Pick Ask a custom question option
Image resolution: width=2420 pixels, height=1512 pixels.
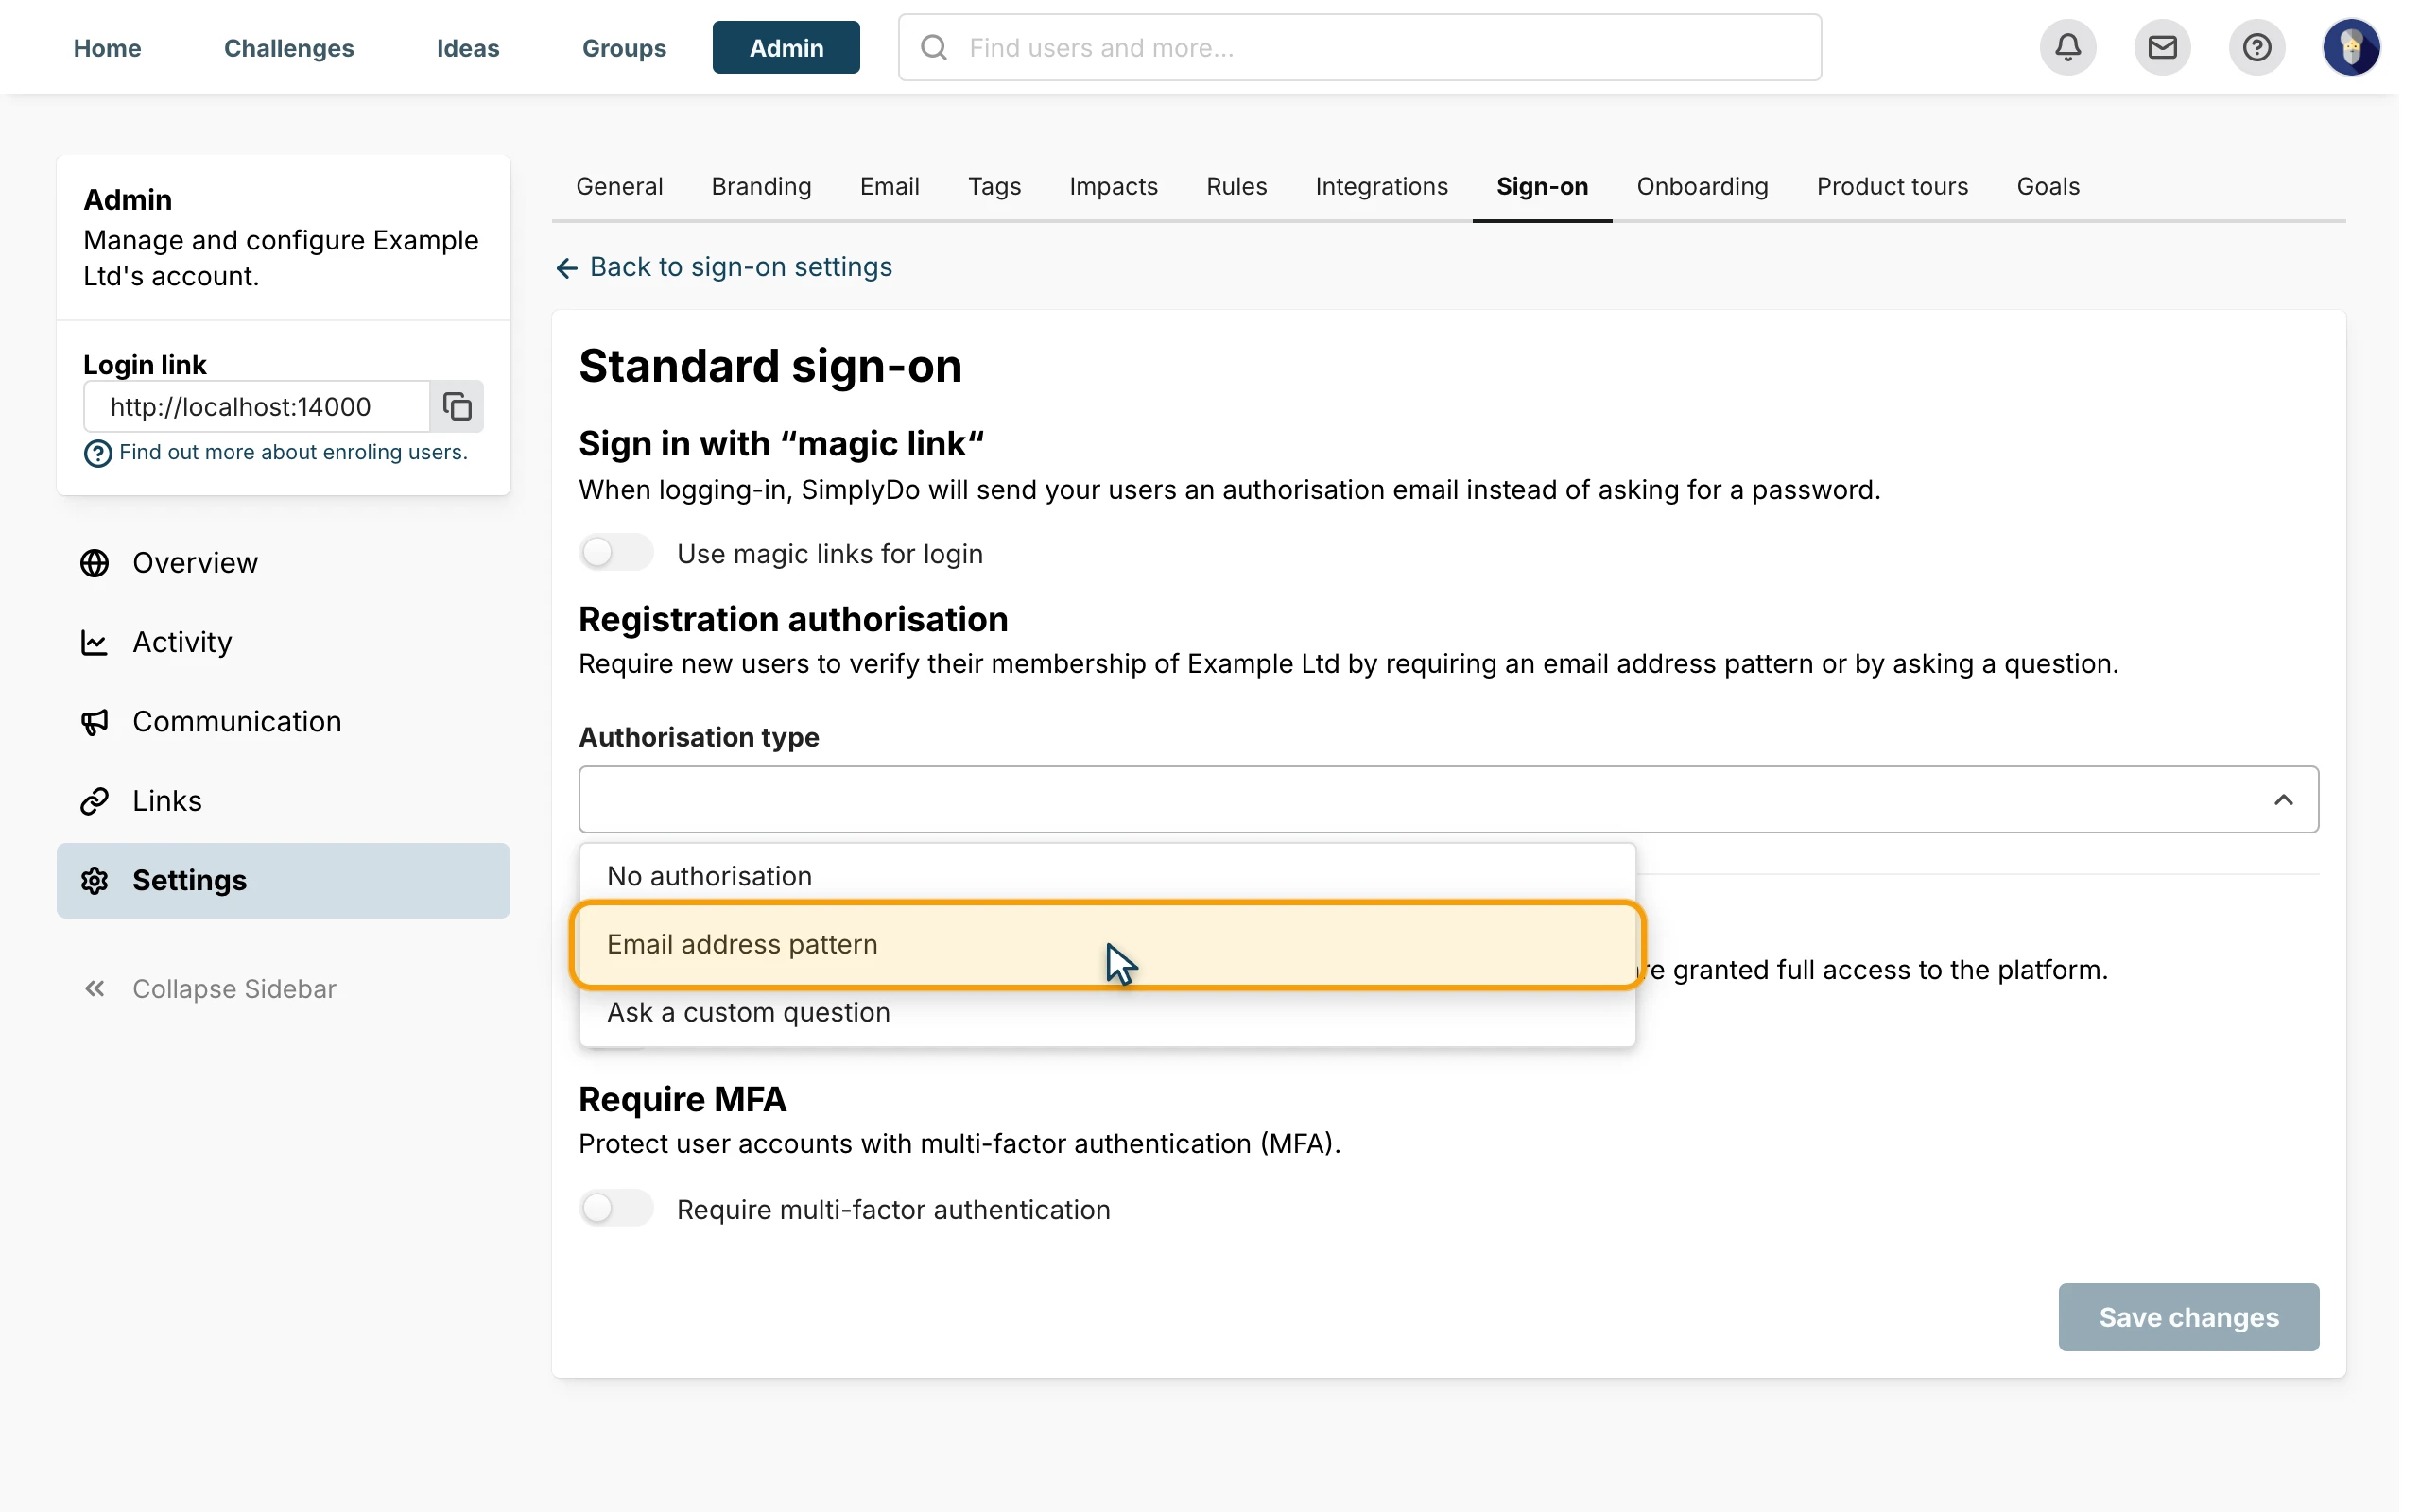tap(1107, 1012)
